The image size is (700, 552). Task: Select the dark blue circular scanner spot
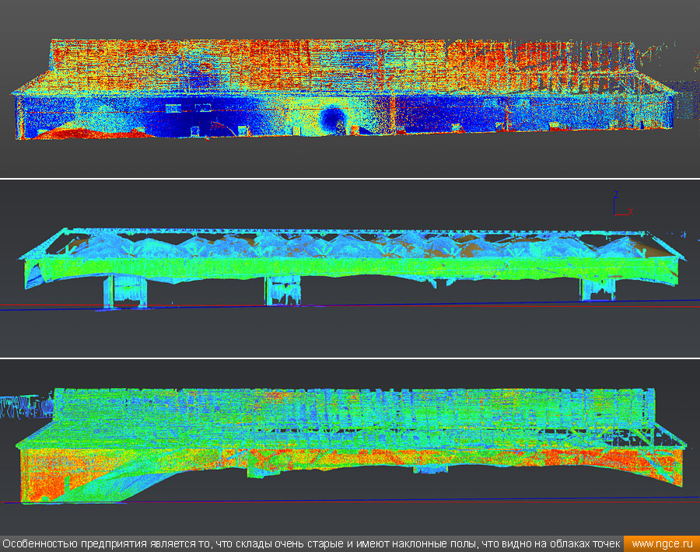tap(334, 119)
